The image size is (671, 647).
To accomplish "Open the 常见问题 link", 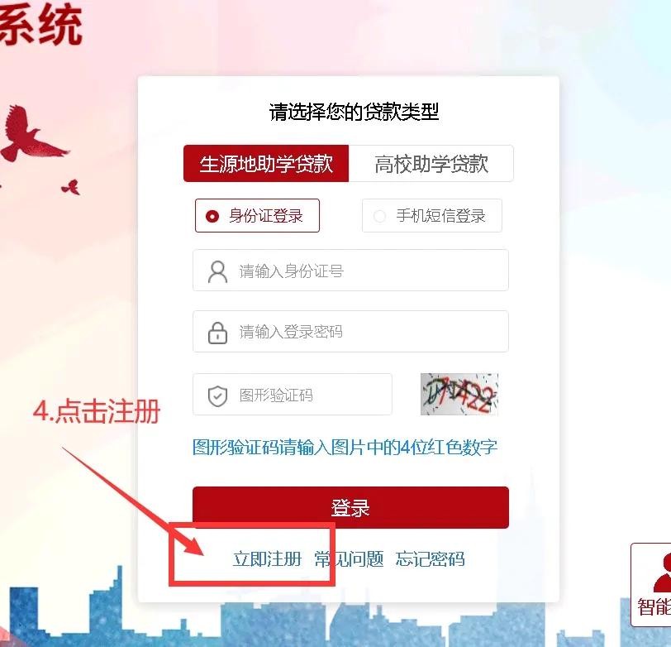I will pos(349,559).
